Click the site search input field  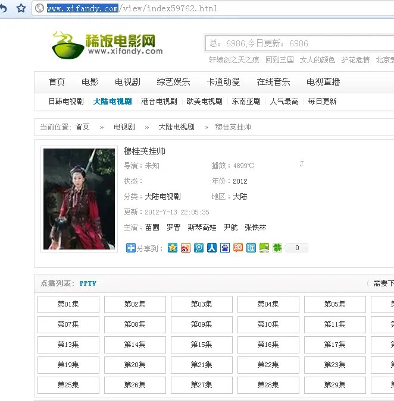tap(298, 43)
